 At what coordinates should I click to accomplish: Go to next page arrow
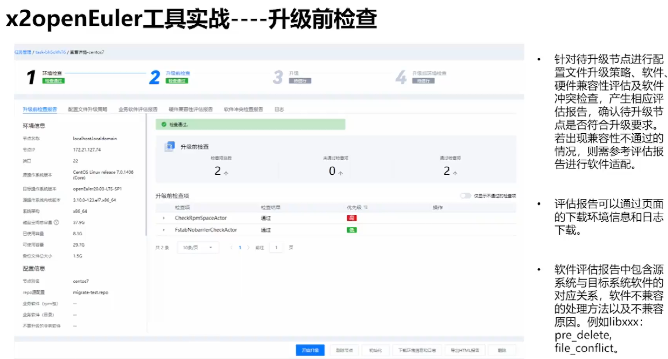coord(248,247)
